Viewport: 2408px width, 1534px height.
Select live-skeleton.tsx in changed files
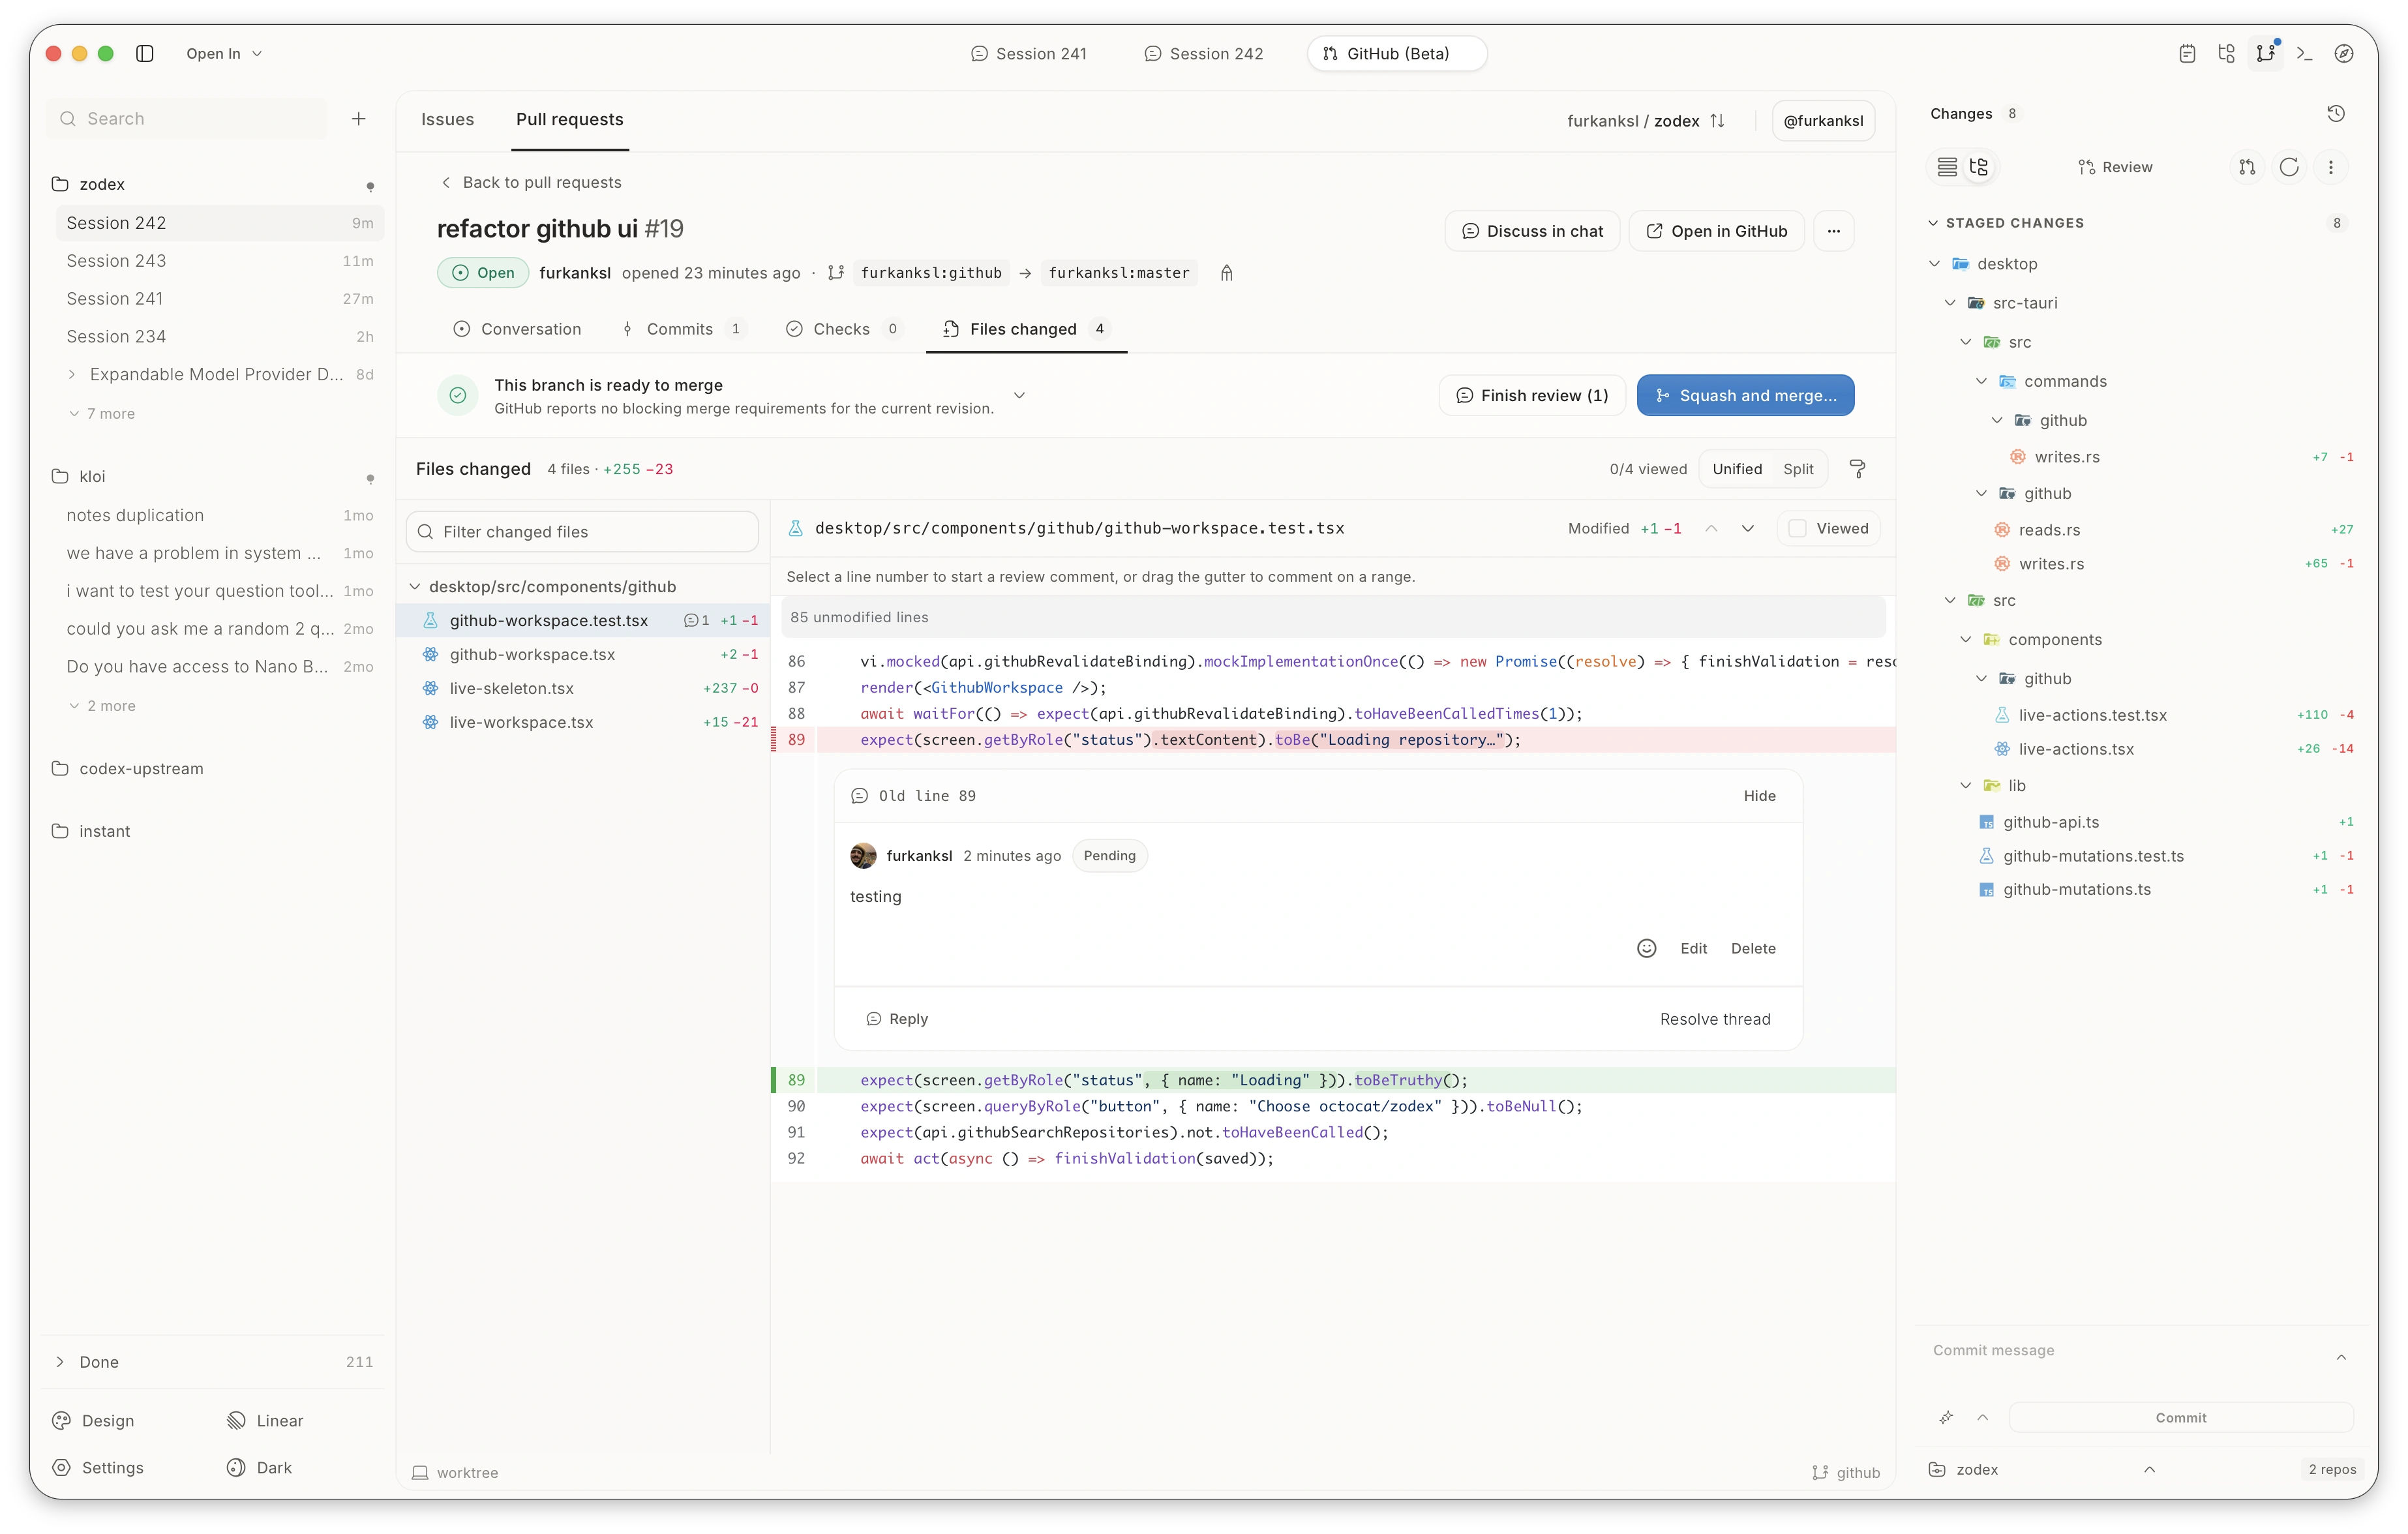tap(583, 688)
